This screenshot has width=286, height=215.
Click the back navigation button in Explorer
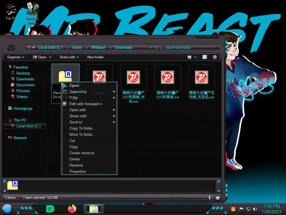11,48
